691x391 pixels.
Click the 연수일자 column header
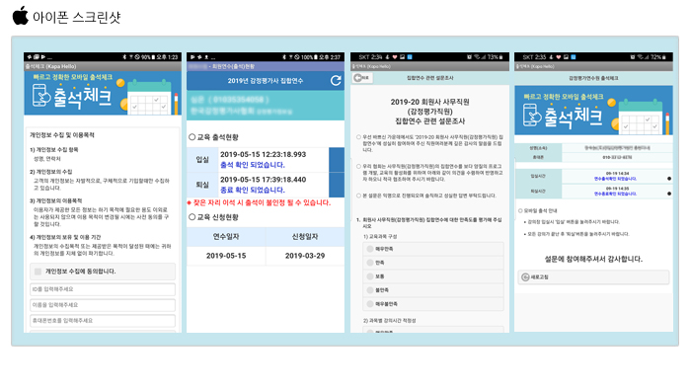(226, 237)
